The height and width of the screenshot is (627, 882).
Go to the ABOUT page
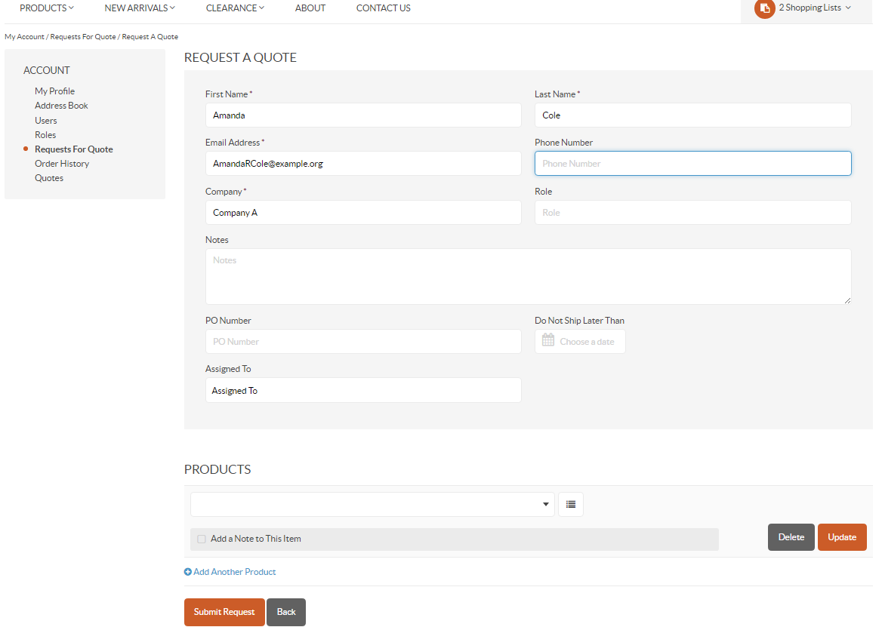coord(310,8)
